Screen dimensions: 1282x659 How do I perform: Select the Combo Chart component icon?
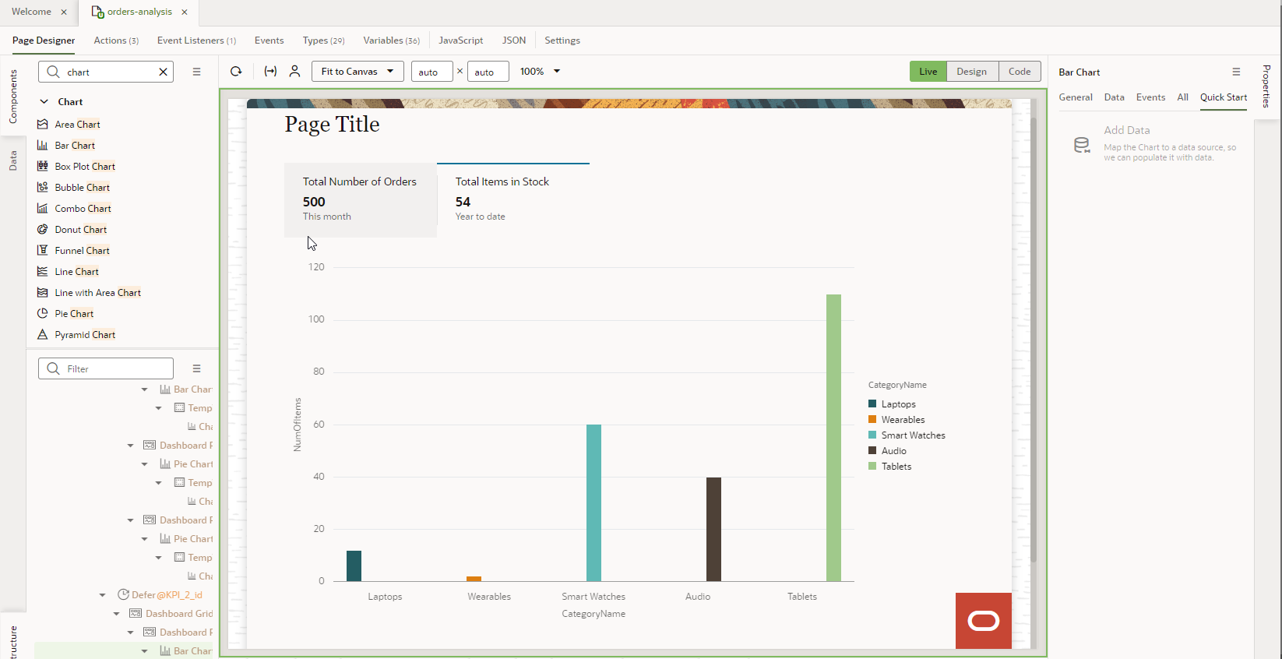pyautogui.click(x=43, y=208)
